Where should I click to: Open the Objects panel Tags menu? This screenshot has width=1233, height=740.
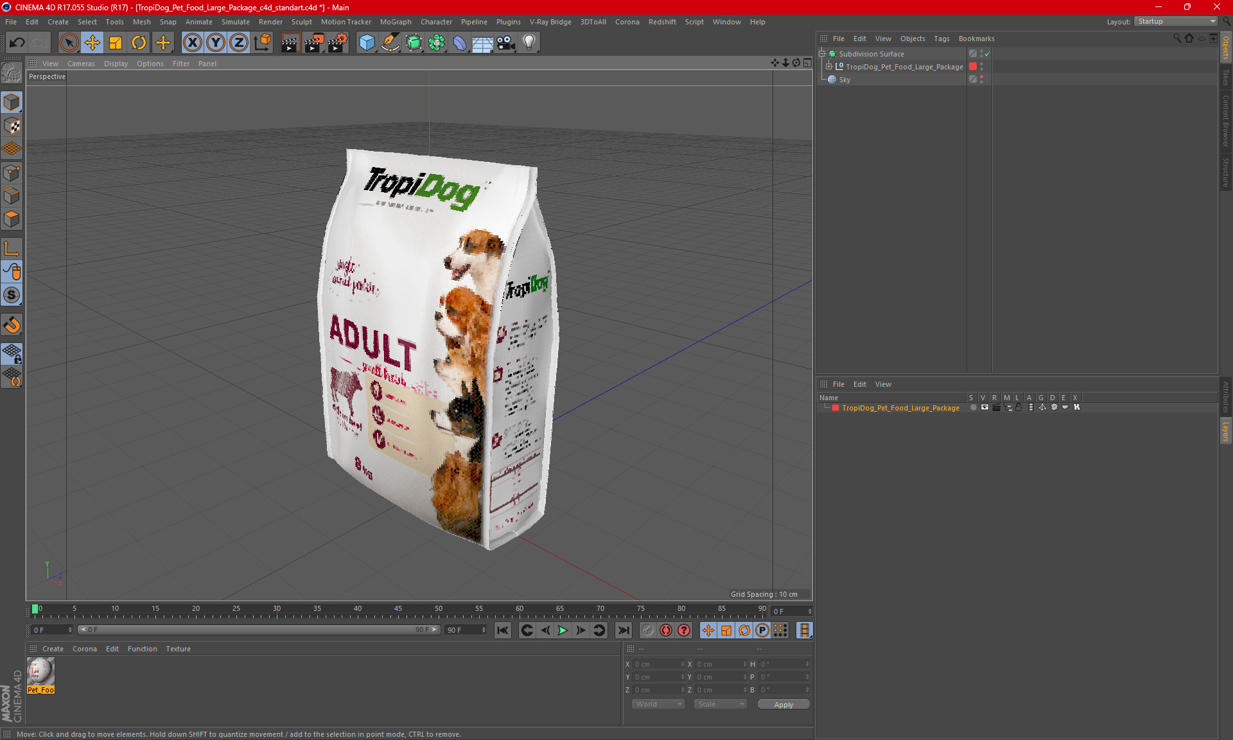pyautogui.click(x=941, y=39)
